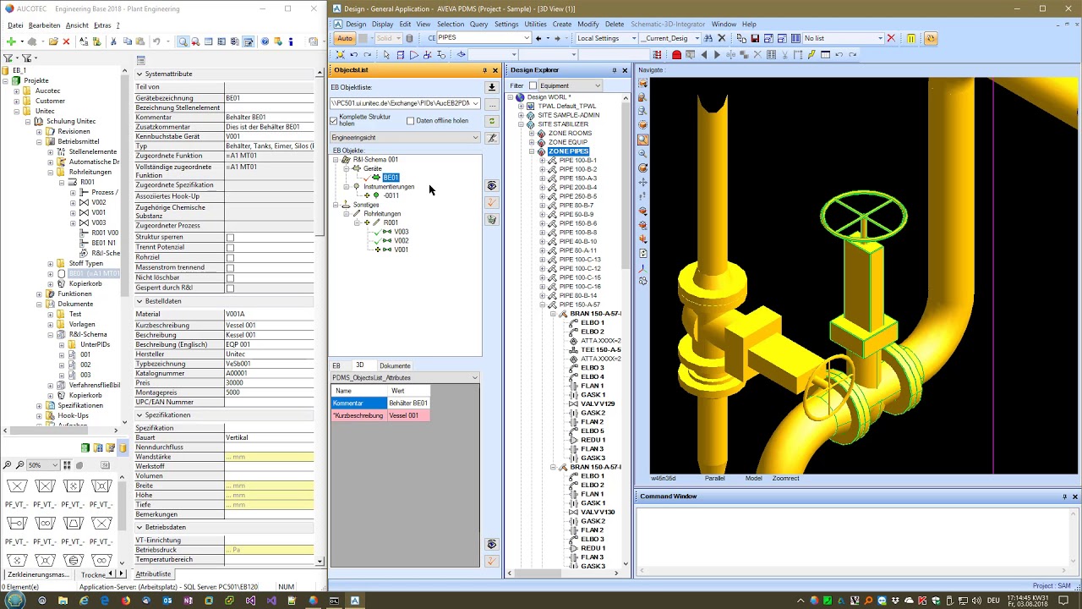Click the blue info icon in AUCOTEC toolbar

(291, 41)
